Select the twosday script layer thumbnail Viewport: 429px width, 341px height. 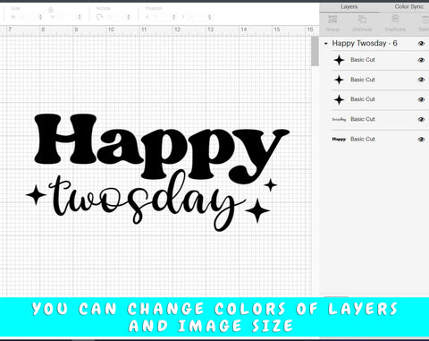point(339,119)
